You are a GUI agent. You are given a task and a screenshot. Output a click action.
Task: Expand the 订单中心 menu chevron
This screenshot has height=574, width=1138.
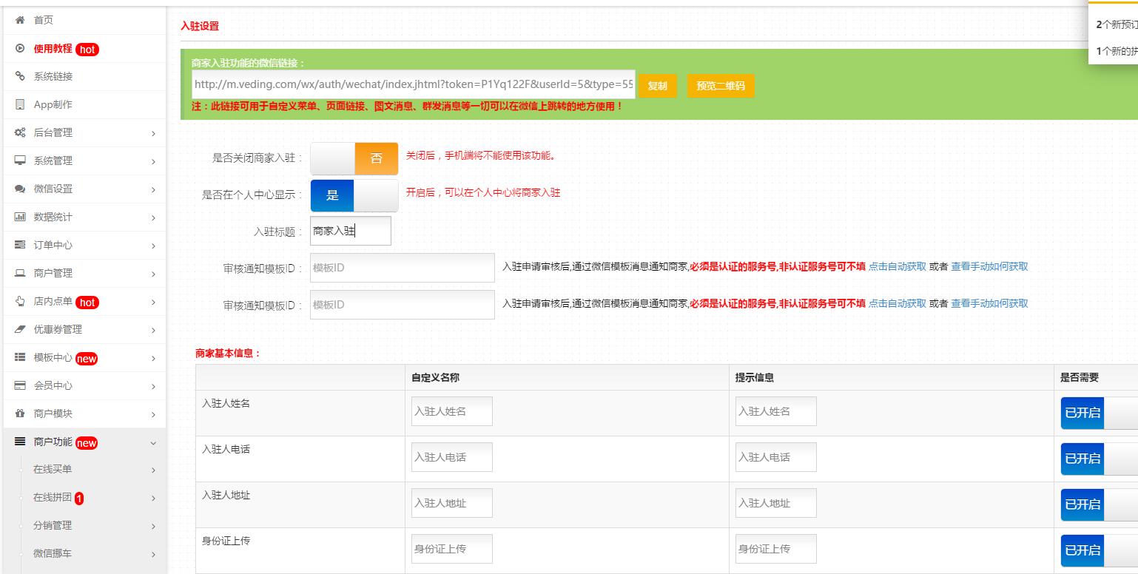[x=153, y=246]
